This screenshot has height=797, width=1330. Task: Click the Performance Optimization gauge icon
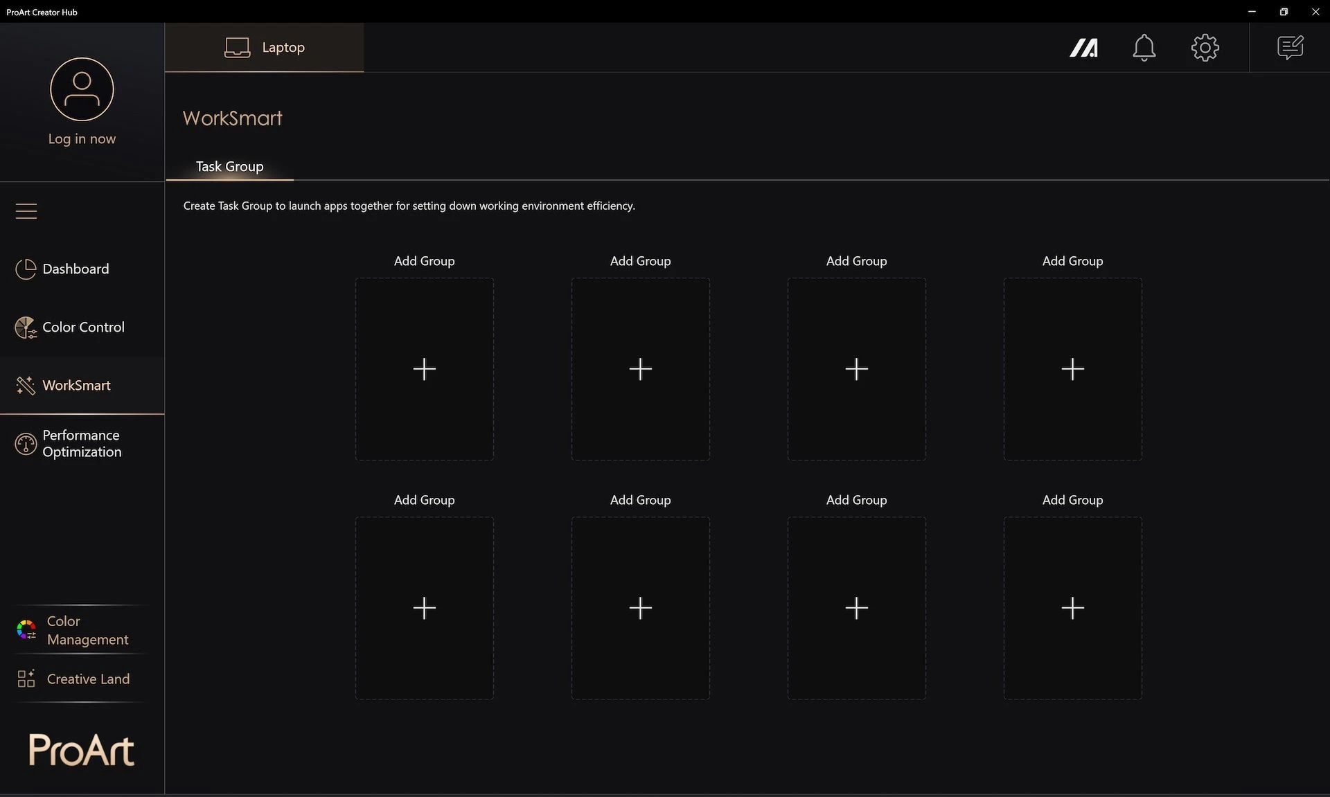pos(26,444)
